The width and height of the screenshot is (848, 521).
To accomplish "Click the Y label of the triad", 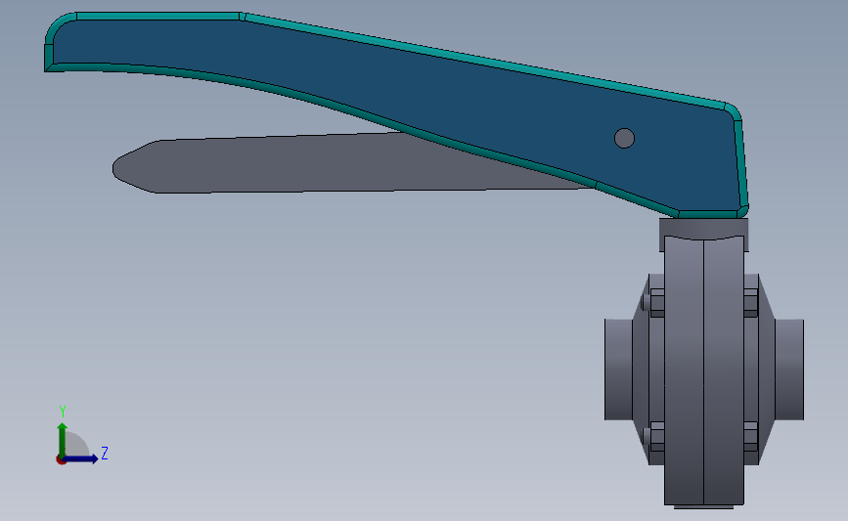I will coord(63,412).
